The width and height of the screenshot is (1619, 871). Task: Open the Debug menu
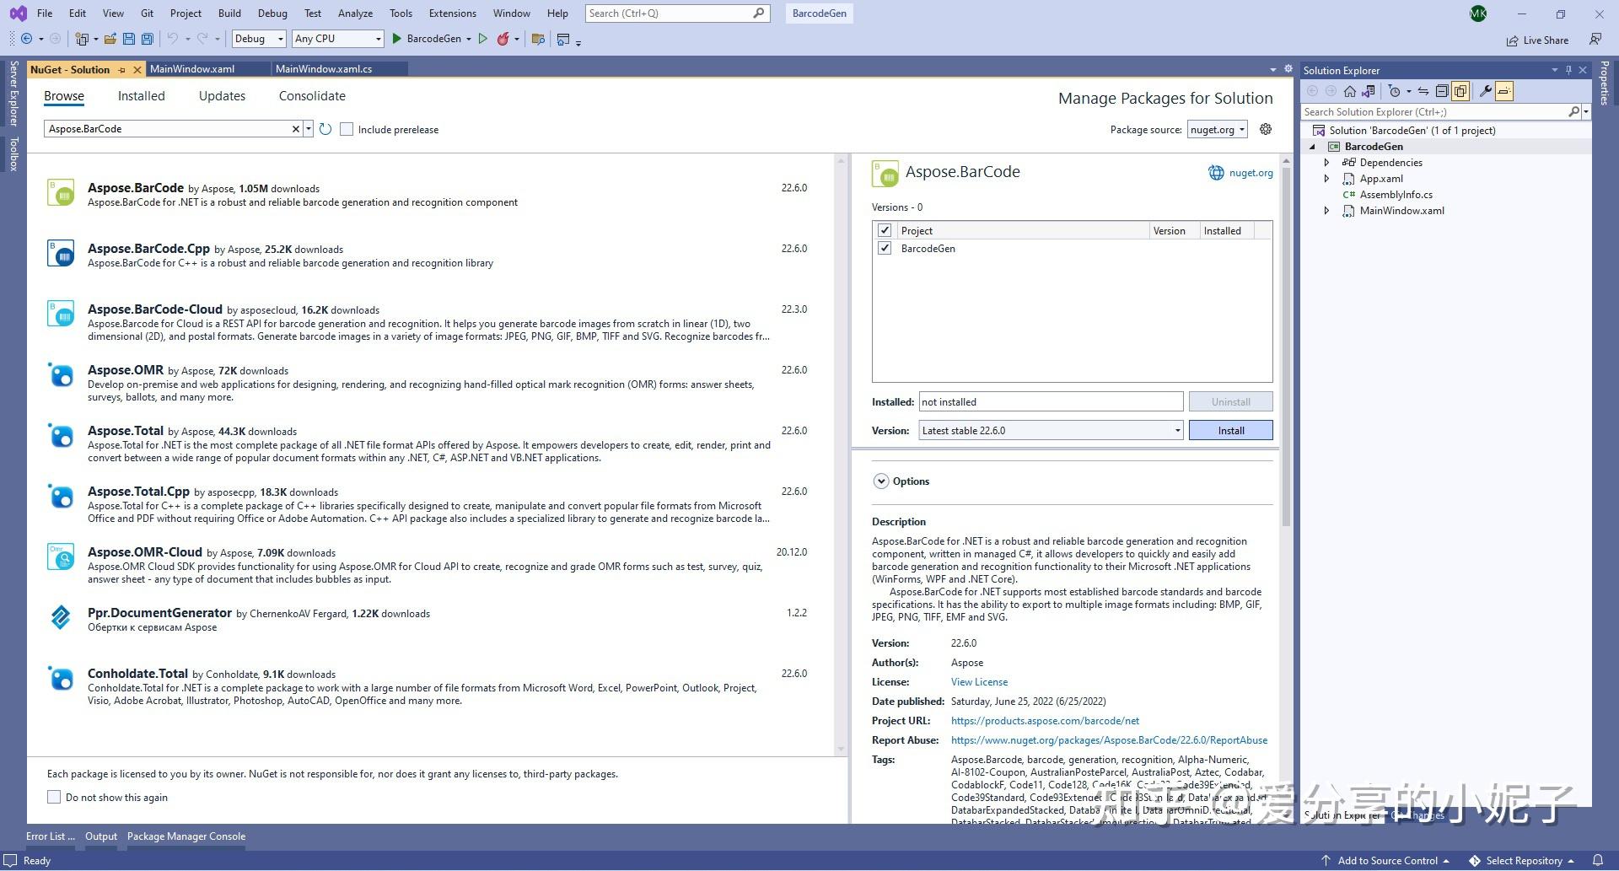(272, 13)
